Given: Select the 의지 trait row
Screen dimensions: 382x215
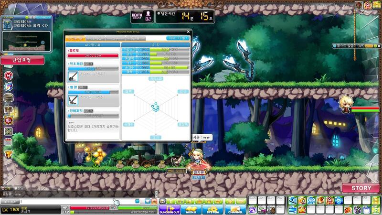Looking at the screenshot, I should coord(156,63).
